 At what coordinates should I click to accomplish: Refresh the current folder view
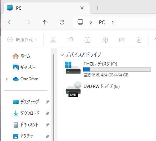coord(62,22)
